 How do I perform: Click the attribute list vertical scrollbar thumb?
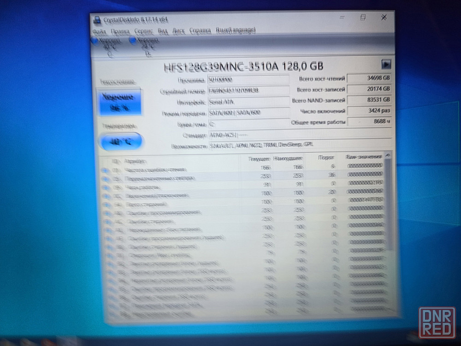(389, 204)
